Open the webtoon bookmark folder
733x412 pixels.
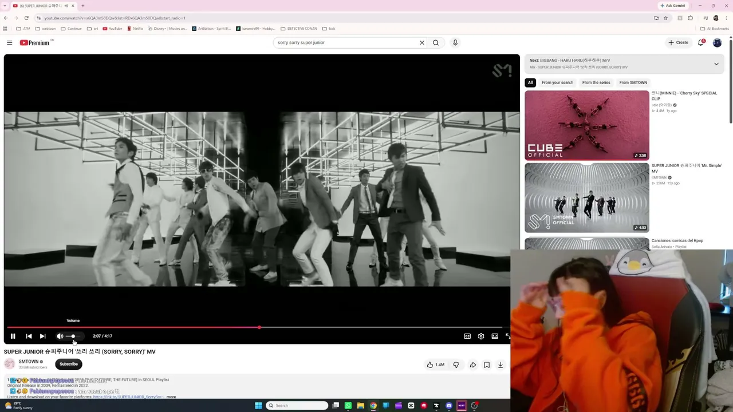(x=45, y=29)
